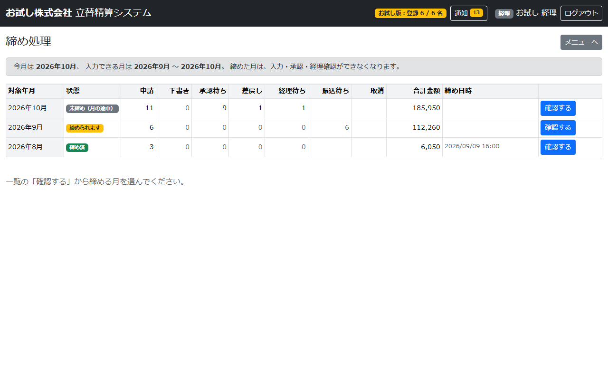Screen dimensions: 608x380
Task: Click application count 11 in October row
Action: pos(149,108)
